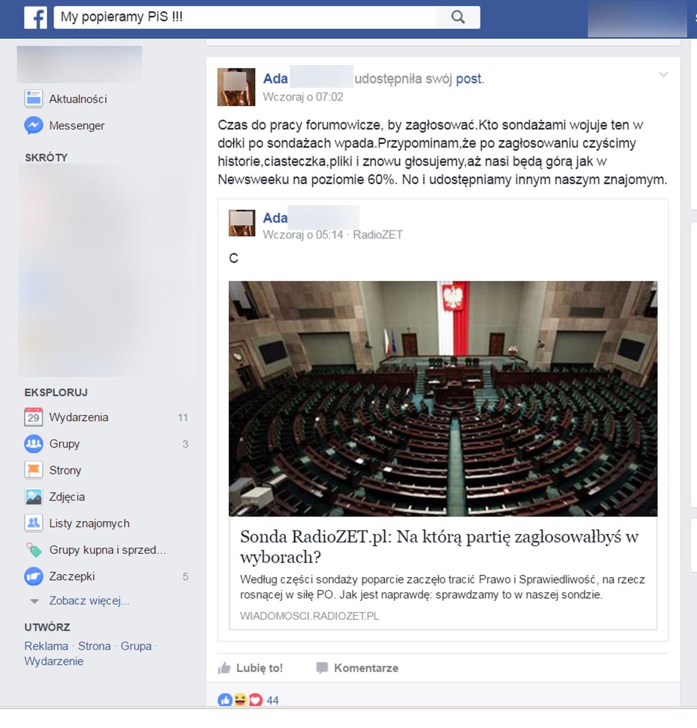Open the Reklama creation link

[x=45, y=645]
